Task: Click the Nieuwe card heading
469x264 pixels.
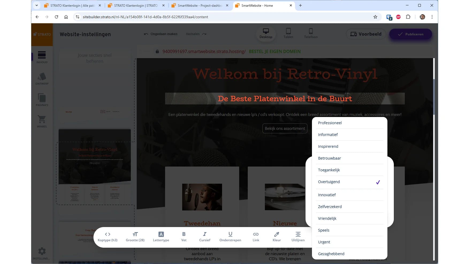Action: pyautogui.click(x=285, y=223)
